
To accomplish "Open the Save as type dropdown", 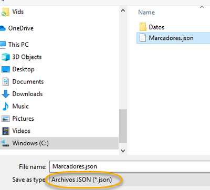I will point(130,180).
